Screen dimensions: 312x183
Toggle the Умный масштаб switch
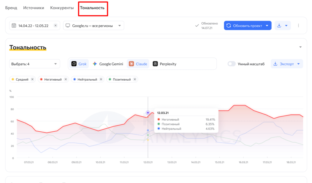[232, 64]
